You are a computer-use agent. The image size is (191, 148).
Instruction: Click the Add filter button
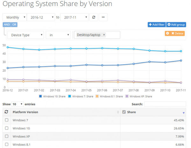point(157,25)
